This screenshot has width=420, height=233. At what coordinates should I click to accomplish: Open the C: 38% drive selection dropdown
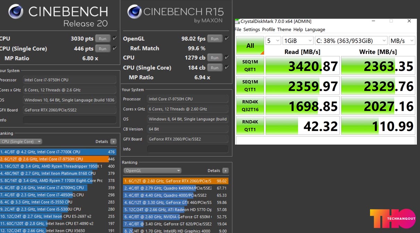point(351,41)
